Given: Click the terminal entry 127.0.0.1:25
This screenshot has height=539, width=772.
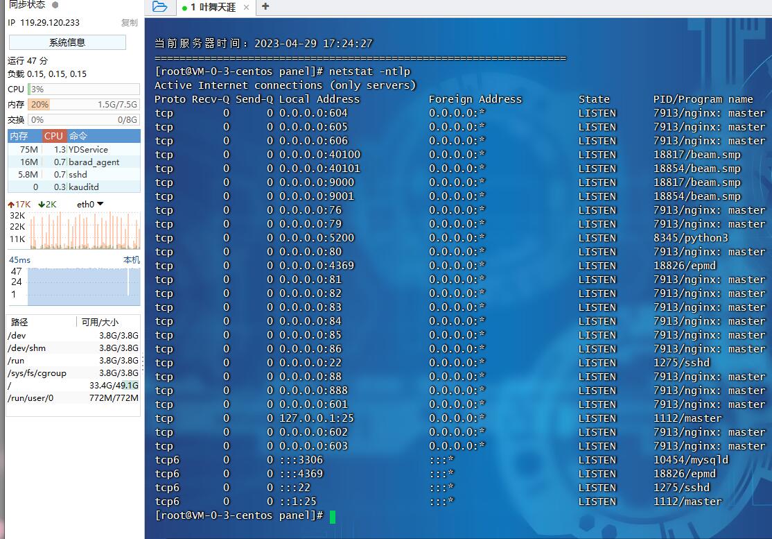Looking at the screenshot, I should (317, 418).
